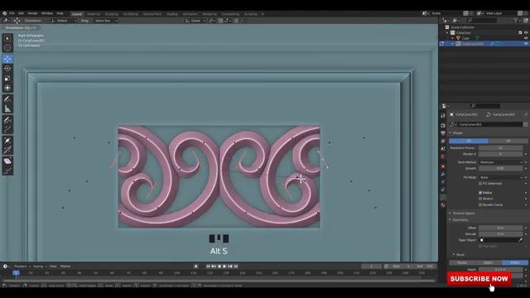Exclude Collection from view layer checkbox

pyautogui.click(x=520, y=33)
